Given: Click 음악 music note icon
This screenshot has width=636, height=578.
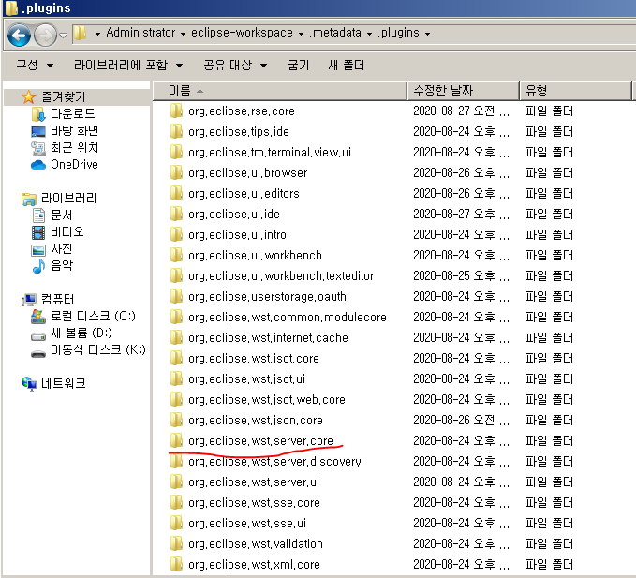Looking at the screenshot, I should coord(38,266).
